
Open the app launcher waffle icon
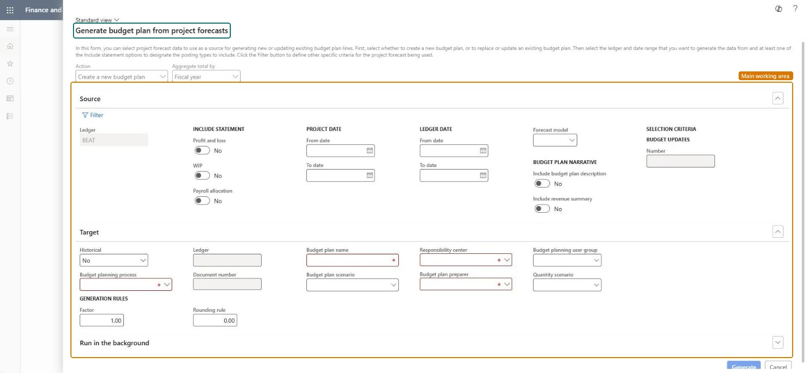pos(10,10)
